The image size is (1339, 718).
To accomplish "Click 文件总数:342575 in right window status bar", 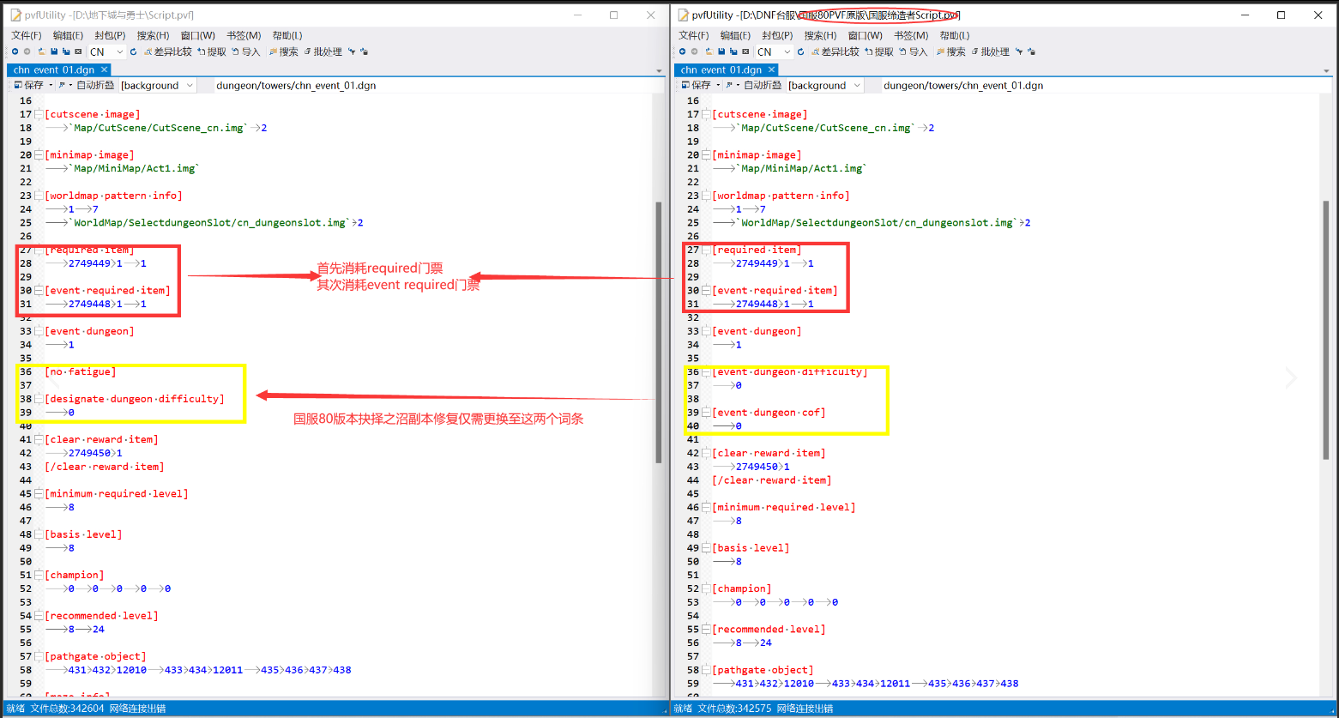I will (734, 709).
